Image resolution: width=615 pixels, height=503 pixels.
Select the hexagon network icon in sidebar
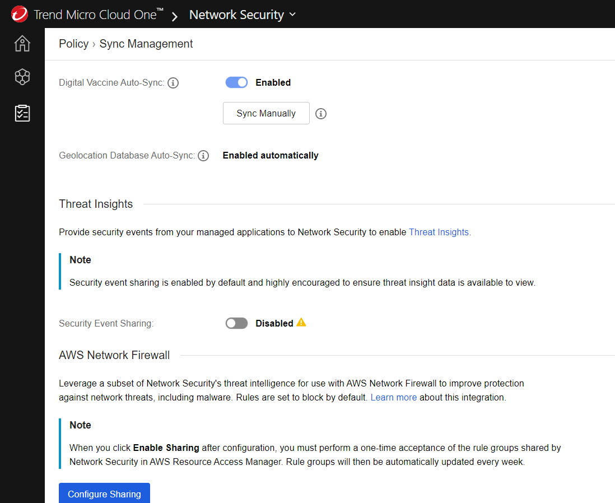pos(22,77)
